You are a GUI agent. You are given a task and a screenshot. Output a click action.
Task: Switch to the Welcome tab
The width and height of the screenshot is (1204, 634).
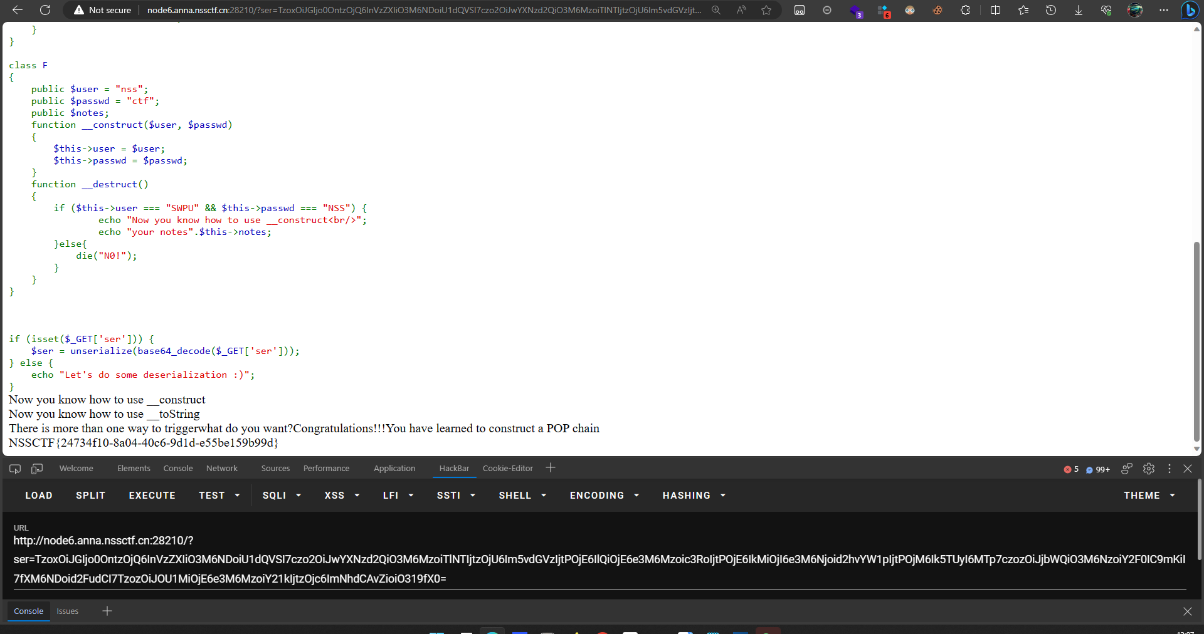click(76, 469)
